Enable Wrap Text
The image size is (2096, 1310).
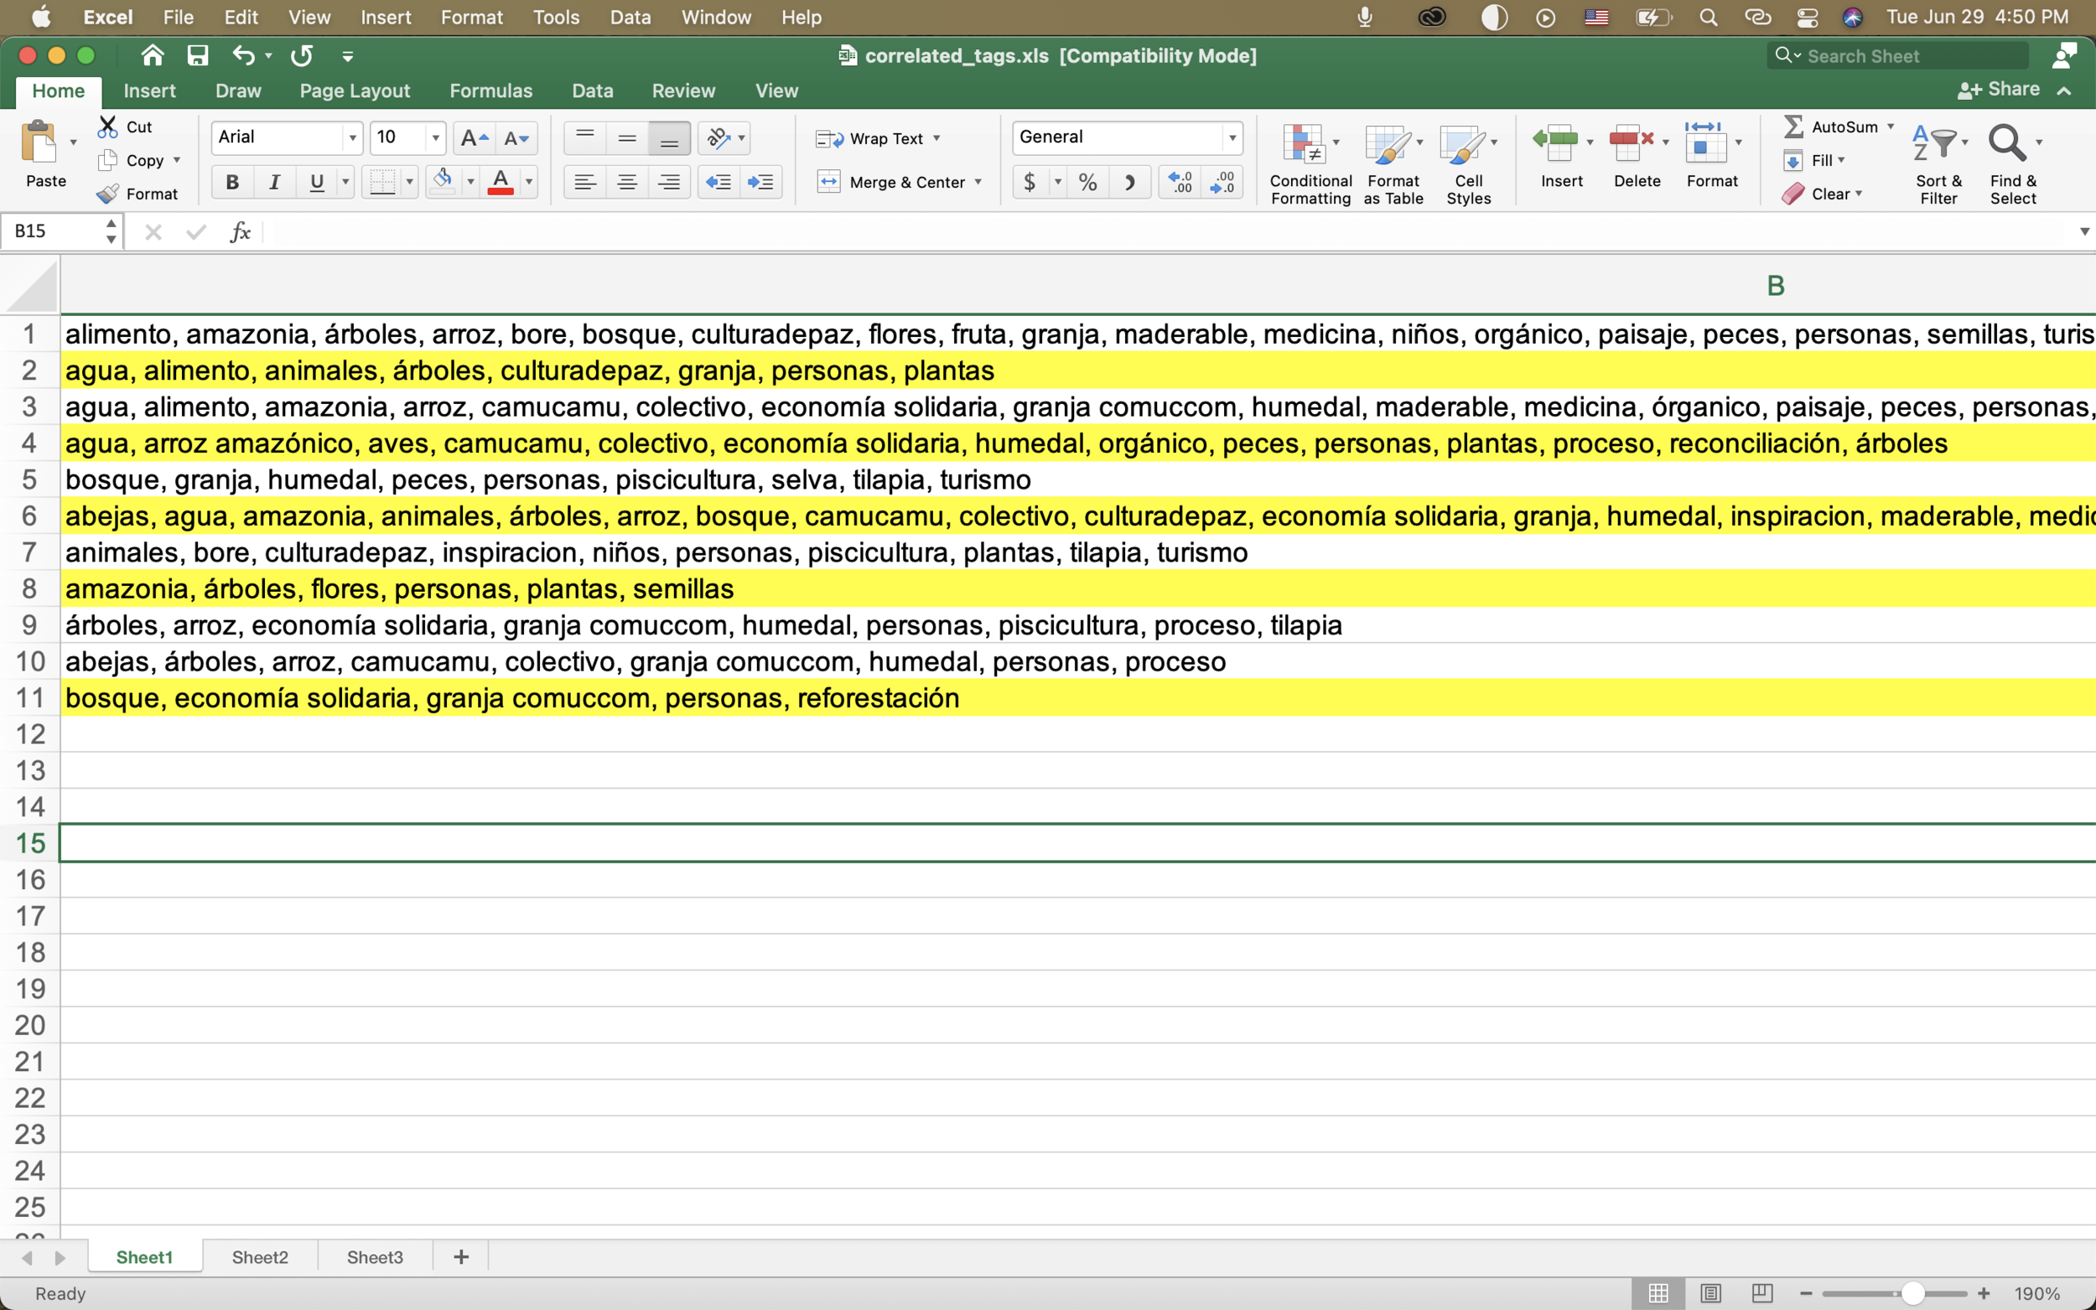(876, 137)
